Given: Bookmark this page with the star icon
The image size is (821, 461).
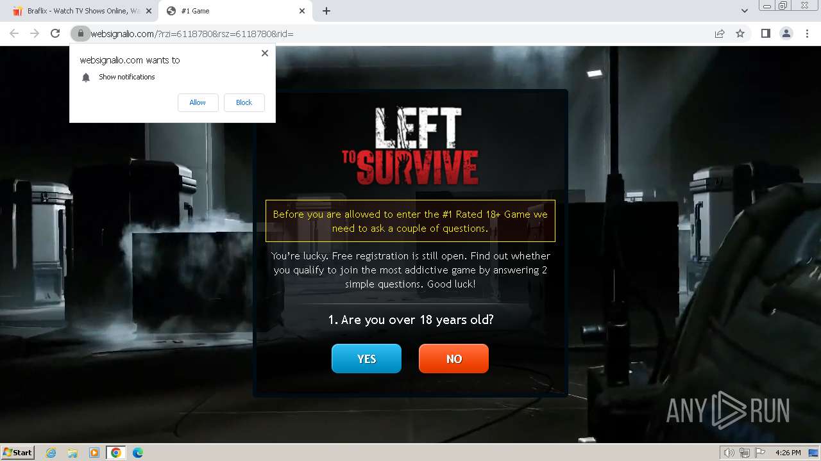Looking at the screenshot, I should (740, 33).
